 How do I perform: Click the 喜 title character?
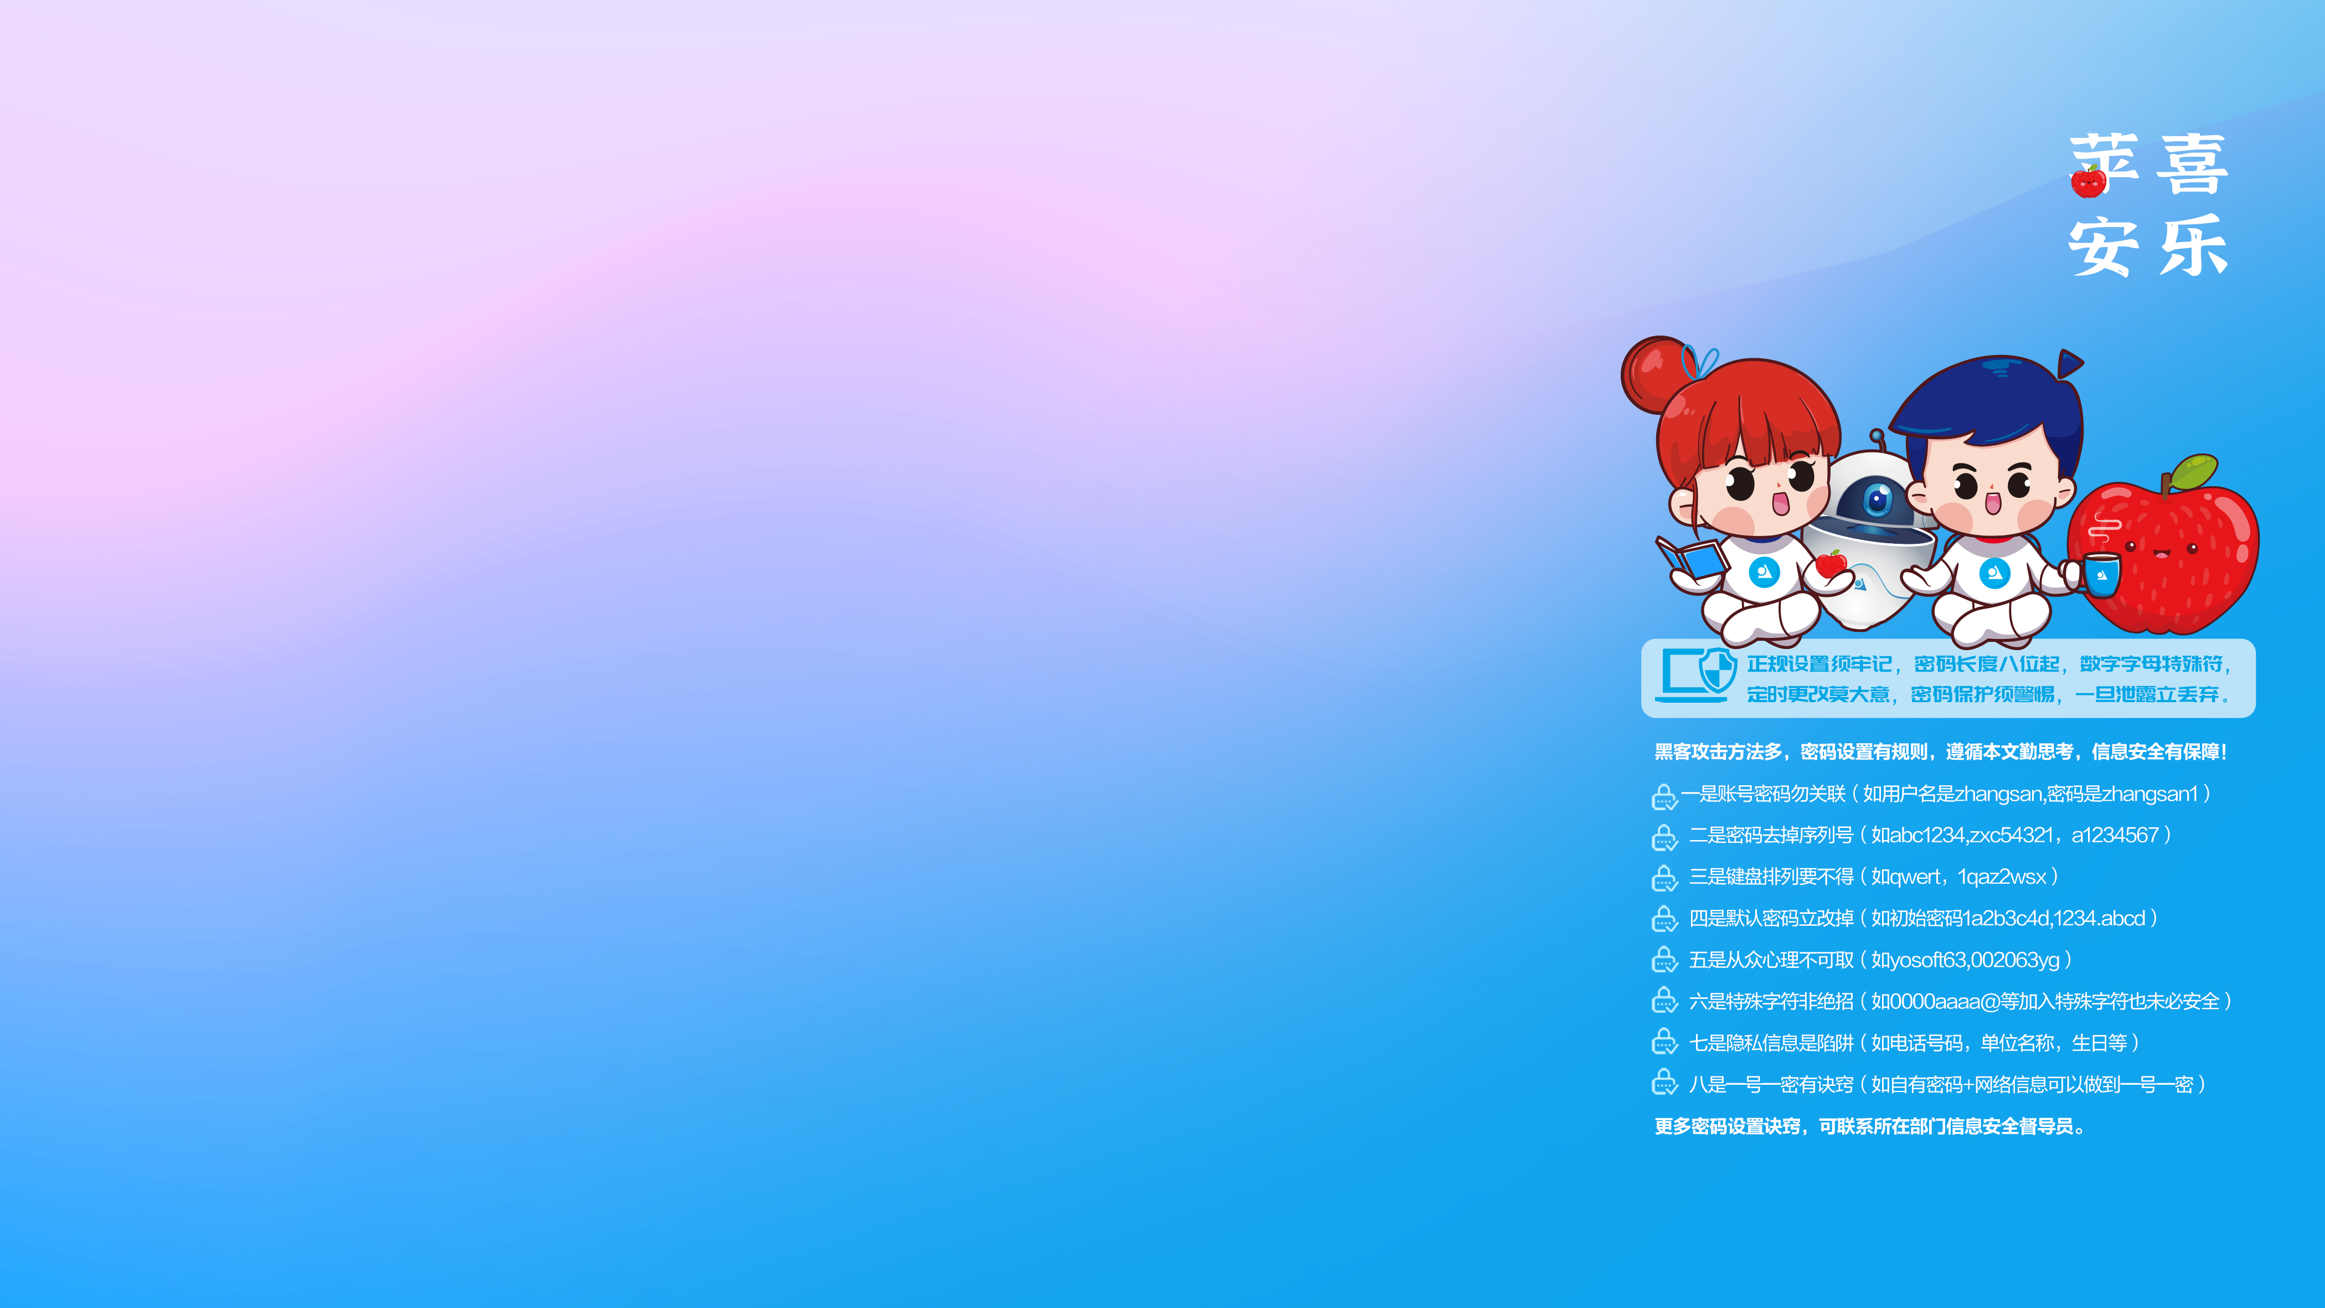2193,164
